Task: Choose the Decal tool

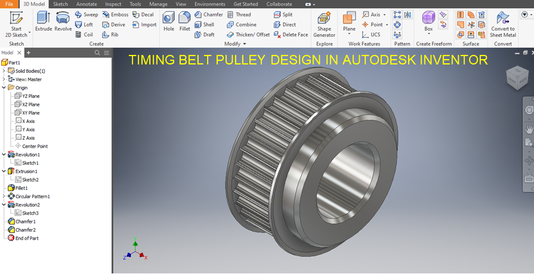Action: coord(143,15)
